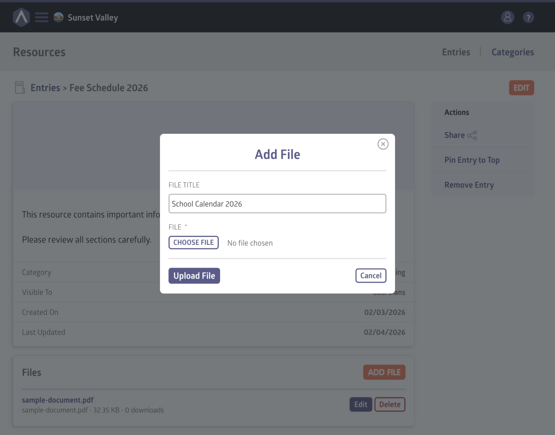
Task: Click the share icon next to Share
Action: pyautogui.click(x=472, y=136)
